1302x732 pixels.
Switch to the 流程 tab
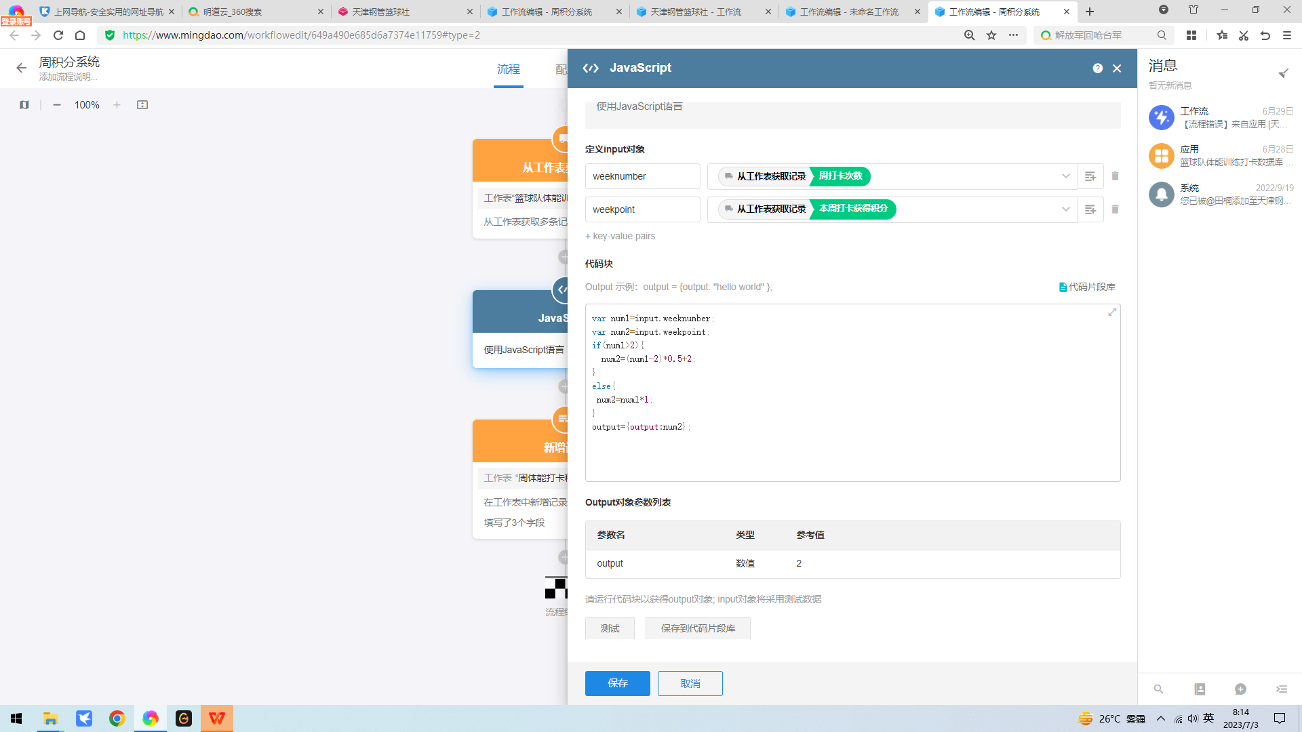(x=508, y=69)
